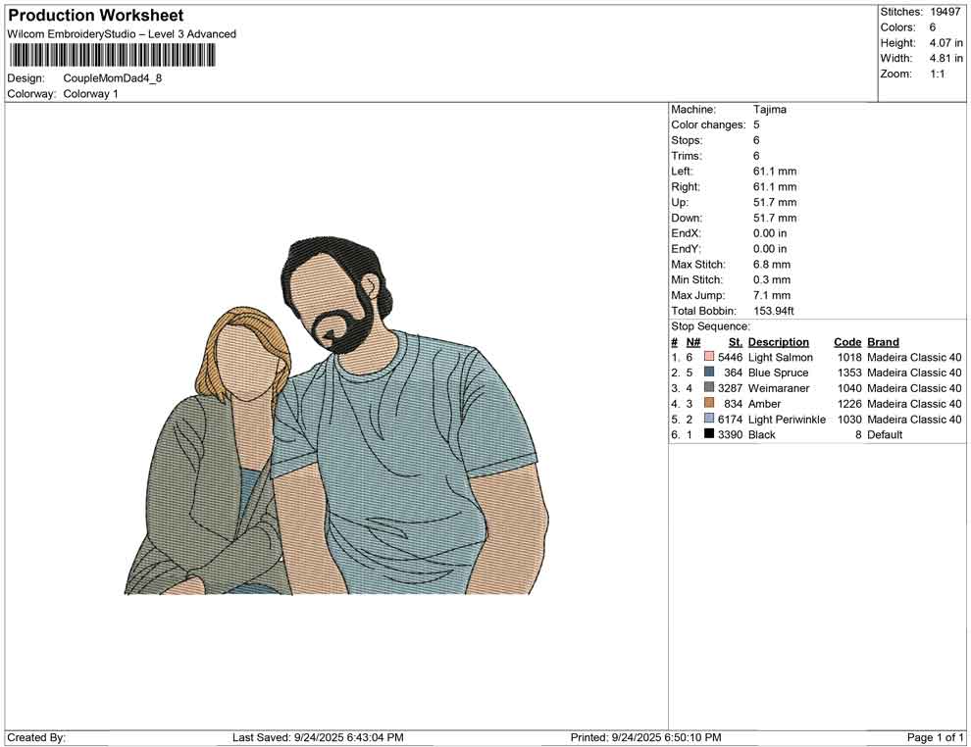Click the Light Periwinkle color swatch
Image resolution: width=971 pixels, height=747 pixels.
click(x=709, y=419)
